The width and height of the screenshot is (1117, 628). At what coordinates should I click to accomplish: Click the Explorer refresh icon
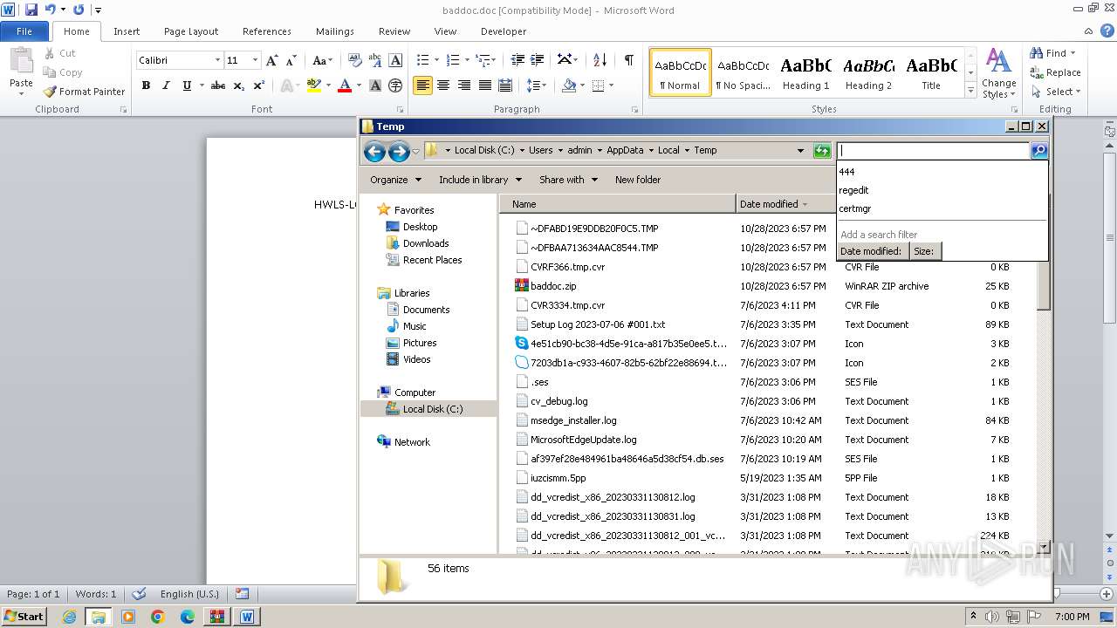pos(821,151)
